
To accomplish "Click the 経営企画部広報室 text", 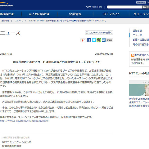I will tap(12, 146).
